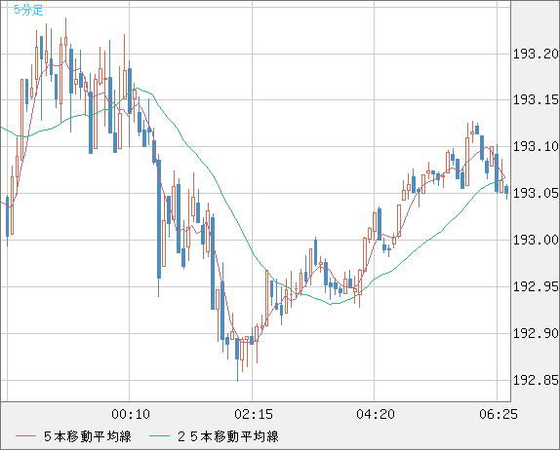Screen dimensions: 560x450
Task: Click the 5本移動平均線 legend text
Action: pos(88,436)
